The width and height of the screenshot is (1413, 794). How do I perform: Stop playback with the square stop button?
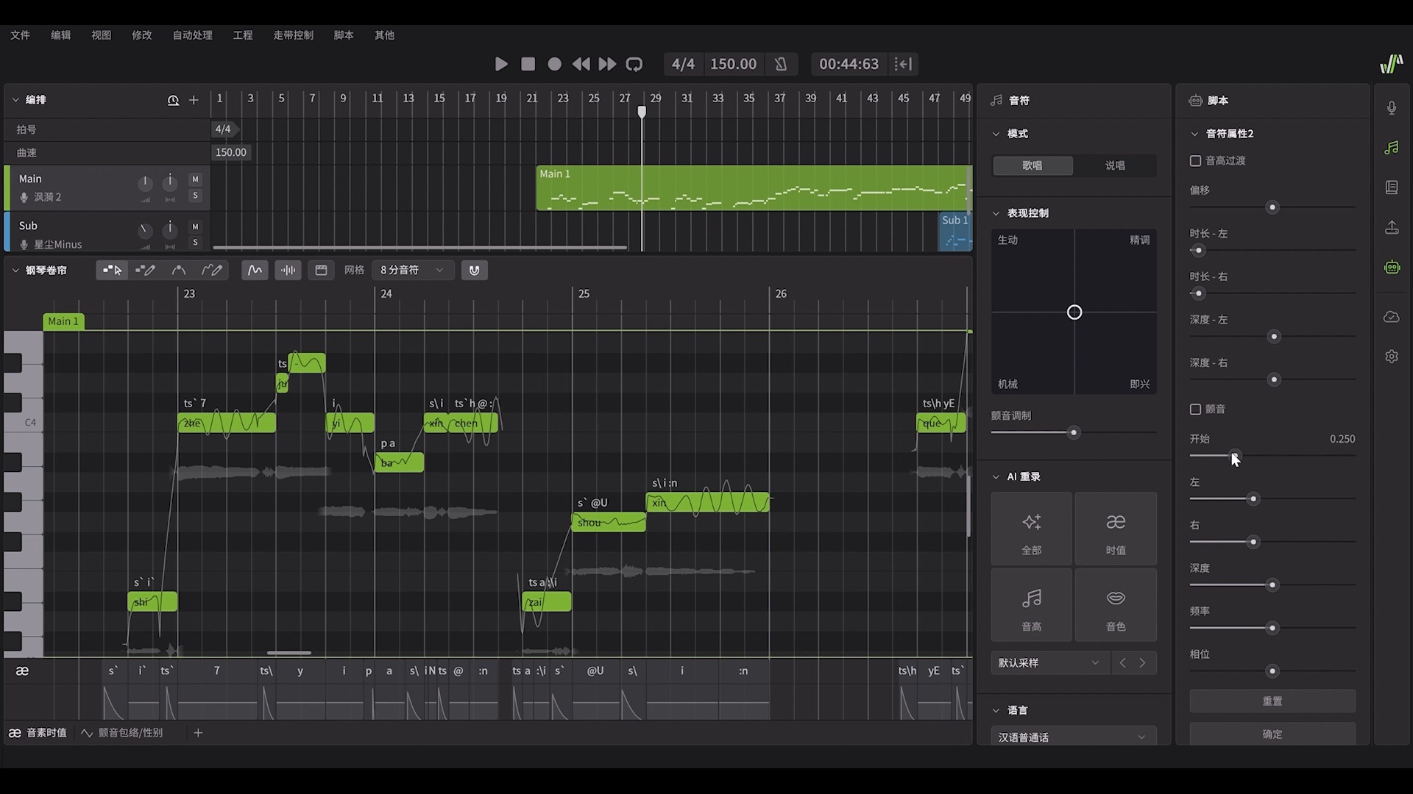point(528,64)
